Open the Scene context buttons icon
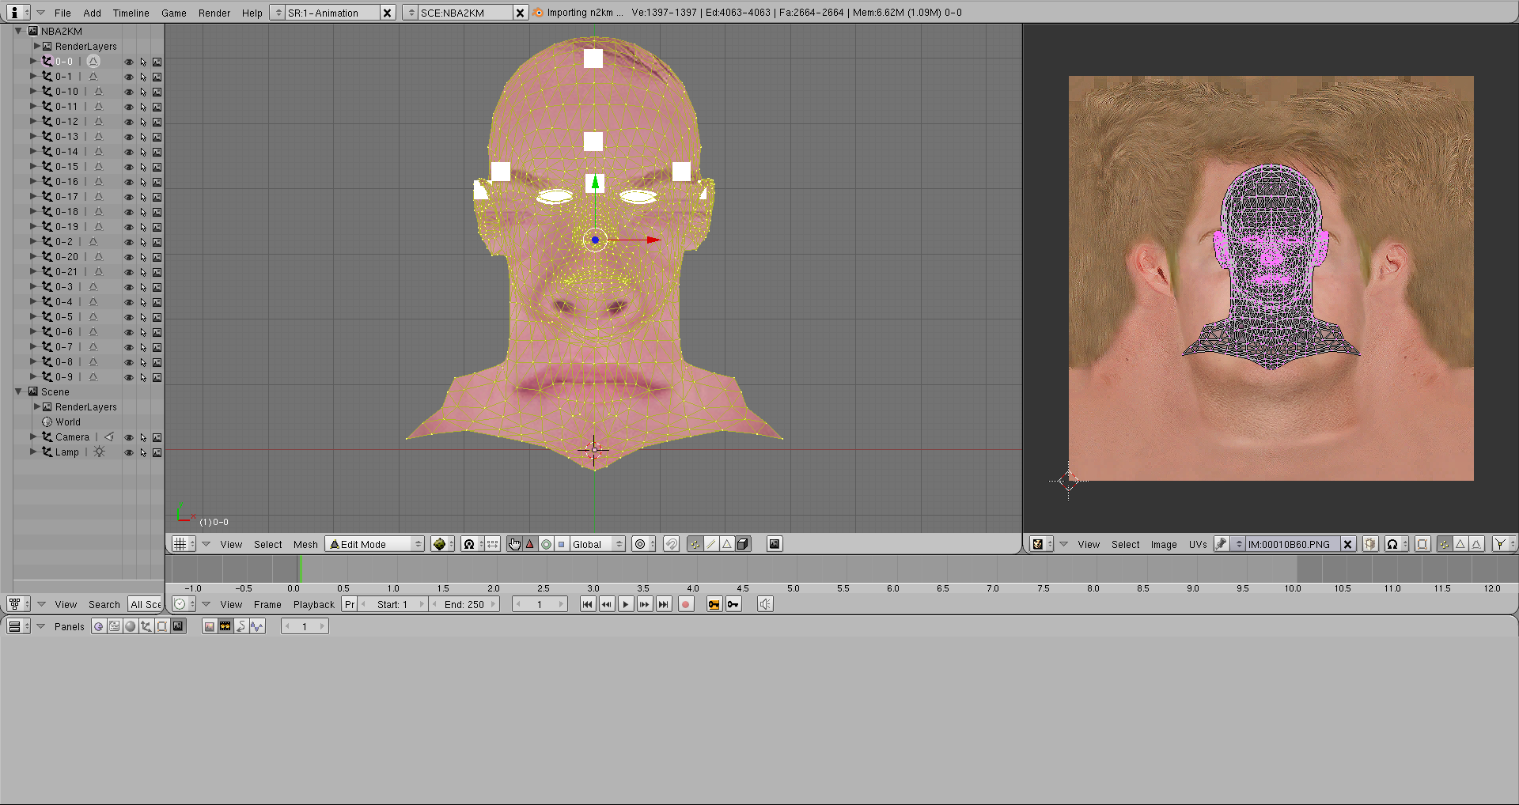The width and height of the screenshot is (1519, 805). (178, 626)
